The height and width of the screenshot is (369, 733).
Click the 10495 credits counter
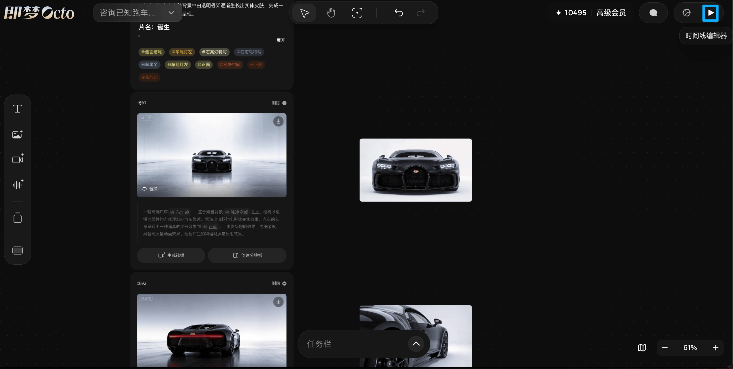click(571, 13)
